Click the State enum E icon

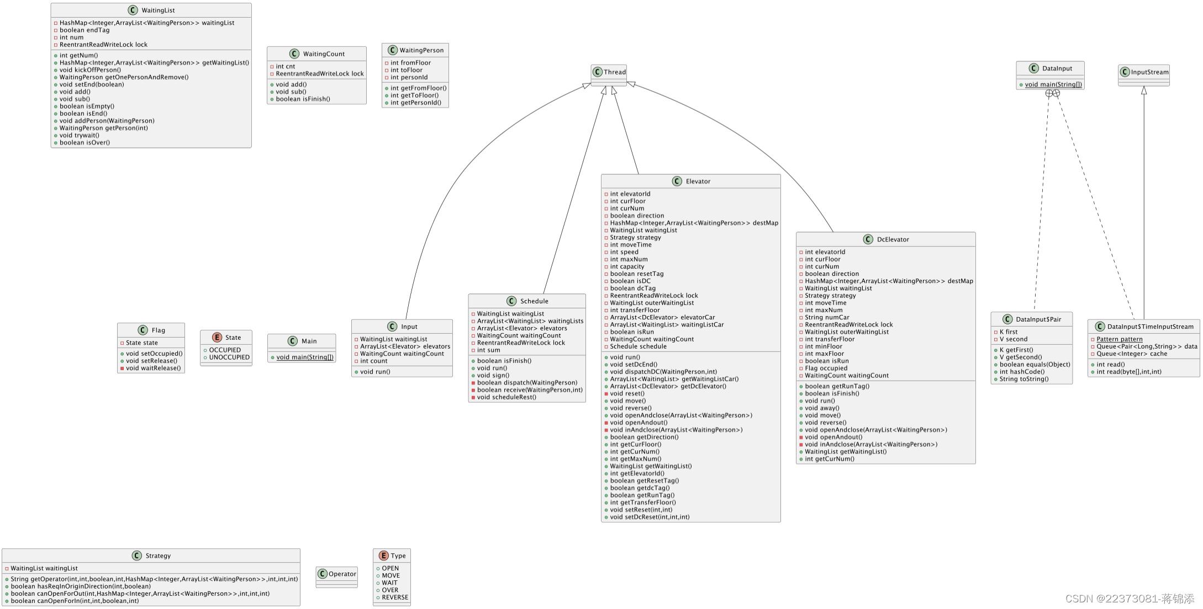[x=217, y=337]
